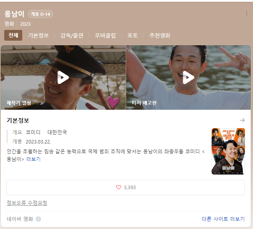Viewport: 253px width, 229px height.
Task: Click the 2023 year label
Action: coord(25,24)
